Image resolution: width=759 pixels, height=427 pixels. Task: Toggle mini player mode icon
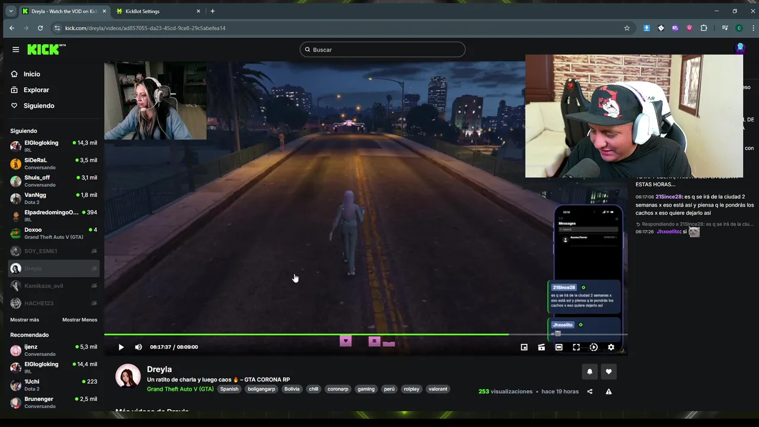pos(524,347)
